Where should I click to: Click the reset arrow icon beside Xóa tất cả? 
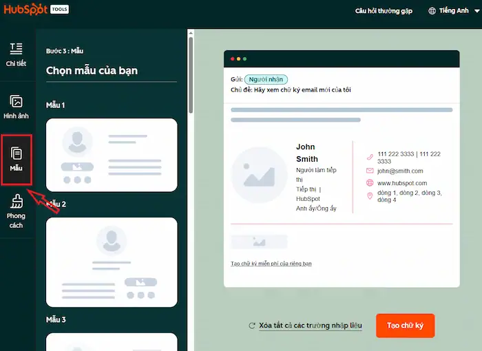click(252, 326)
